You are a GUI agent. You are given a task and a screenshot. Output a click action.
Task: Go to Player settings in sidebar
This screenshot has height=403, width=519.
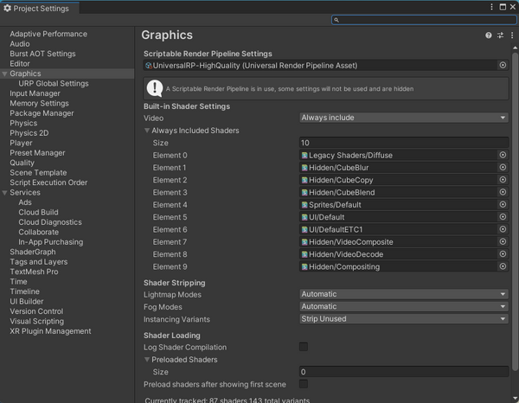point(21,143)
